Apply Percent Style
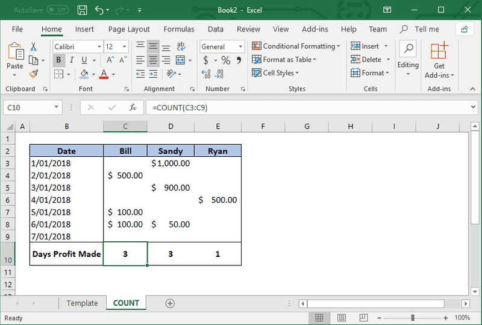This screenshot has width=482, height=325. click(225, 60)
